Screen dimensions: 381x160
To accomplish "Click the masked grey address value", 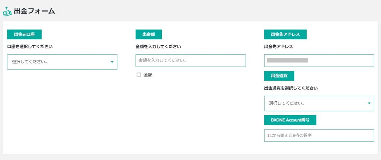I will pos(287,60).
